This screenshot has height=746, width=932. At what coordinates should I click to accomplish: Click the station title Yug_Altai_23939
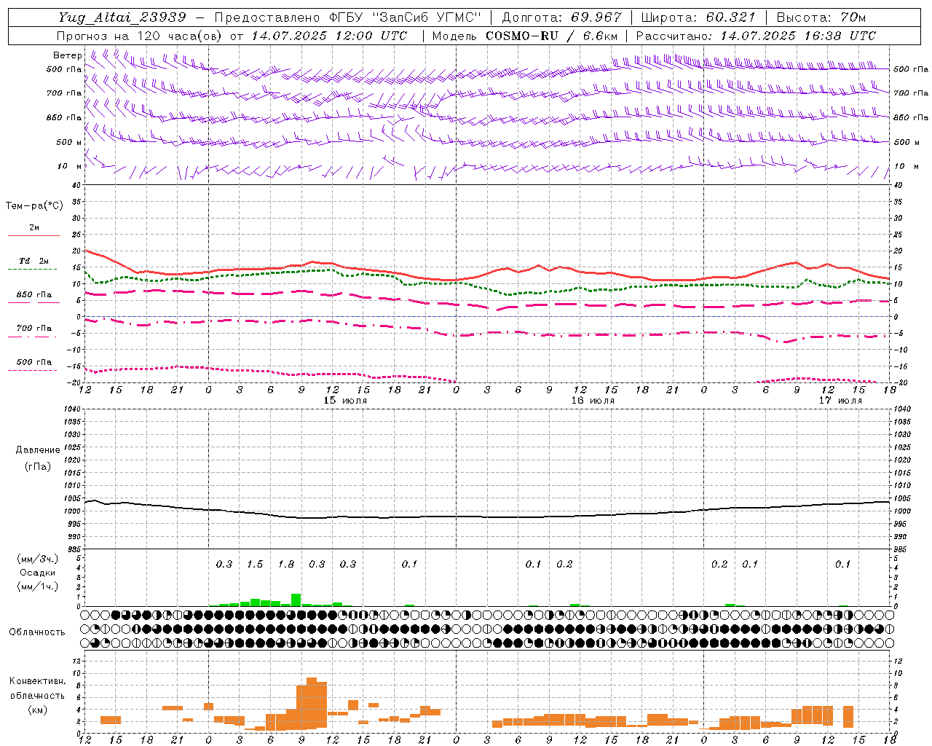coord(122,17)
